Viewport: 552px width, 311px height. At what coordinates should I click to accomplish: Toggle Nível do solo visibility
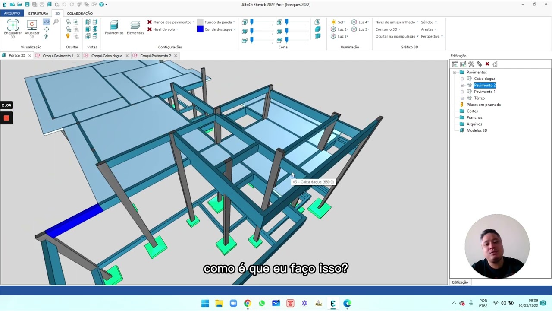pos(163,29)
